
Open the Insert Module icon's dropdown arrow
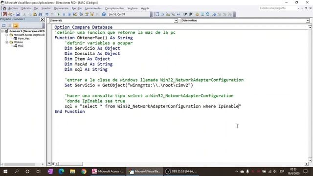coord(14,14)
